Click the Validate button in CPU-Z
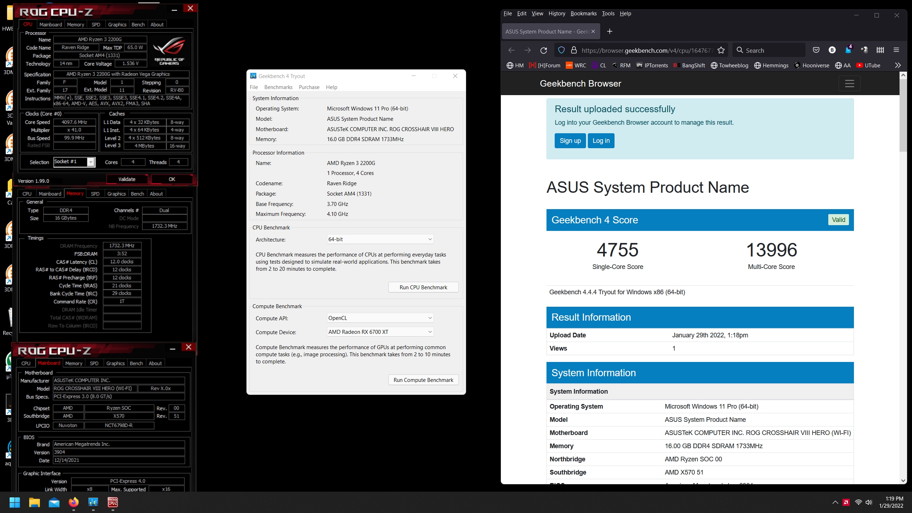Image resolution: width=912 pixels, height=513 pixels. pos(127,179)
